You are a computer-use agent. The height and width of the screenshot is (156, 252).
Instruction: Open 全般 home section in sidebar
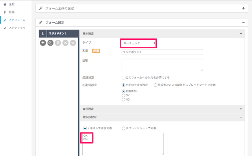9,4
